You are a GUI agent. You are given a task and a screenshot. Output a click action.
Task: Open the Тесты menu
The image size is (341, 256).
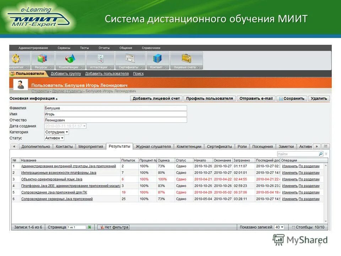(x=85, y=48)
